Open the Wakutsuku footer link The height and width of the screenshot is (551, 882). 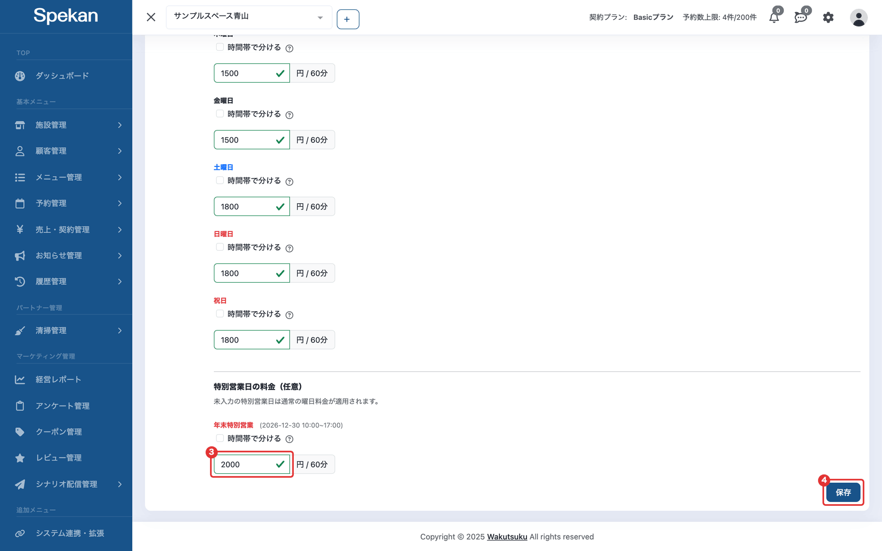[507, 537]
